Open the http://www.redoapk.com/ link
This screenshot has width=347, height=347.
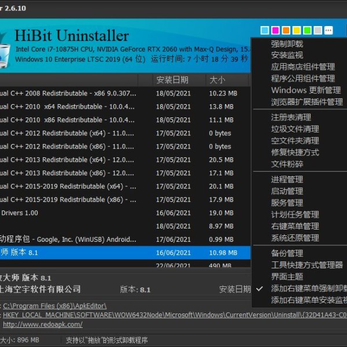tap(43, 324)
